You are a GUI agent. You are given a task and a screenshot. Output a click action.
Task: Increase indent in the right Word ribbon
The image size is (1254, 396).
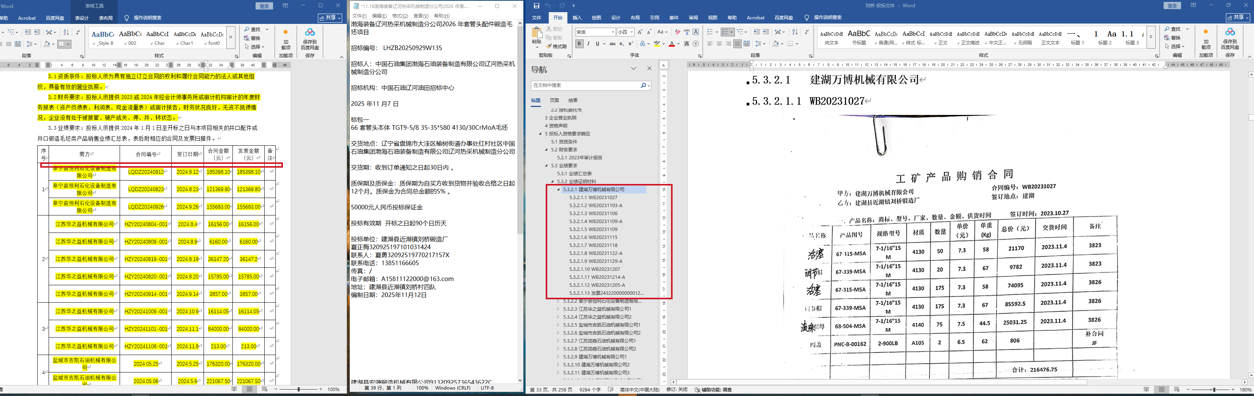pyautogui.click(x=766, y=32)
